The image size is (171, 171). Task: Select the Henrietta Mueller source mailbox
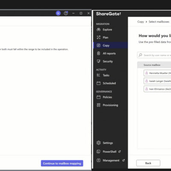click(157, 73)
